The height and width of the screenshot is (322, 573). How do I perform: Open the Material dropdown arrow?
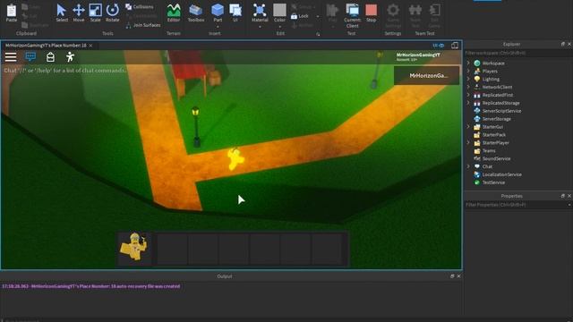(x=260, y=27)
